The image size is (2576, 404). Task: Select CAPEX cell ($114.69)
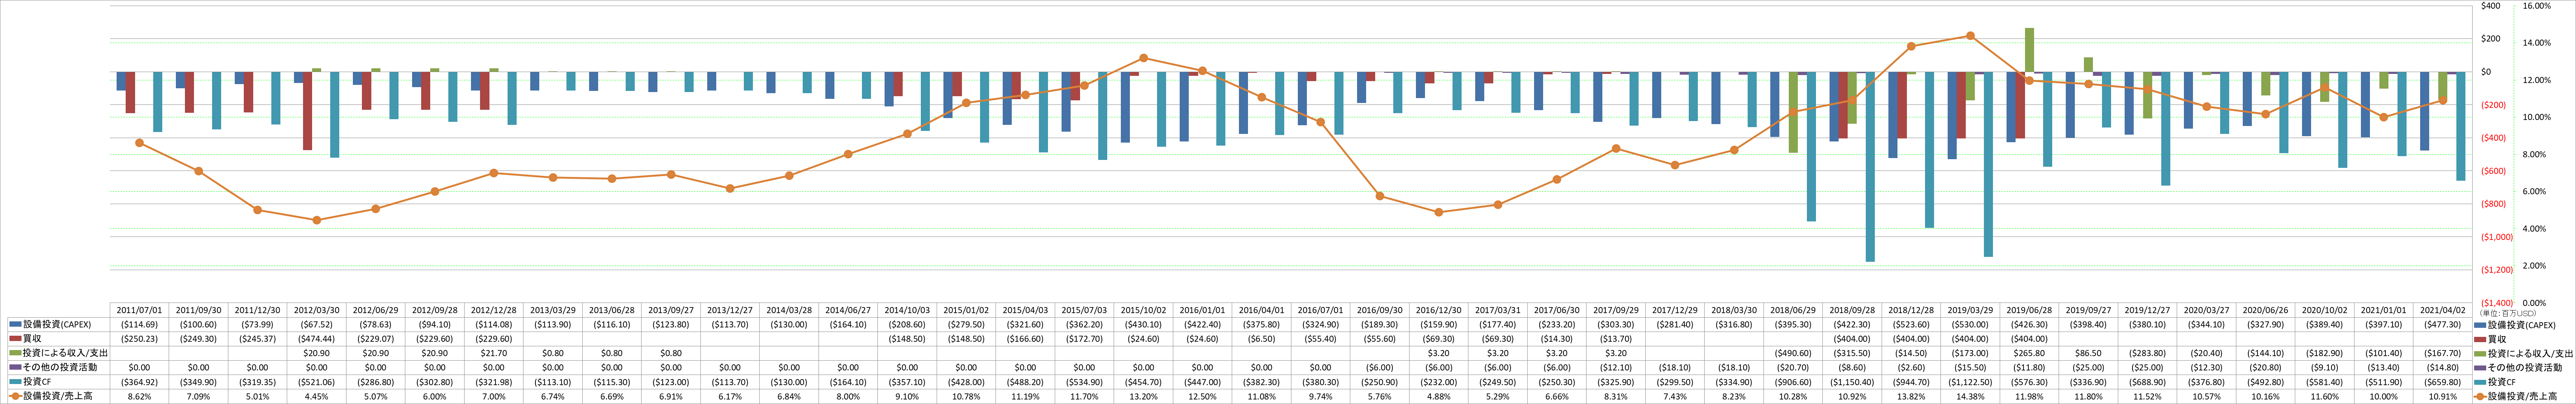pos(139,325)
